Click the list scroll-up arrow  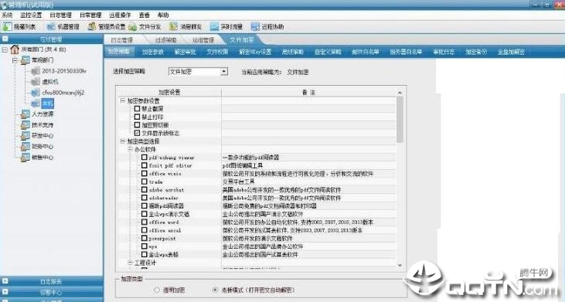(400, 93)
